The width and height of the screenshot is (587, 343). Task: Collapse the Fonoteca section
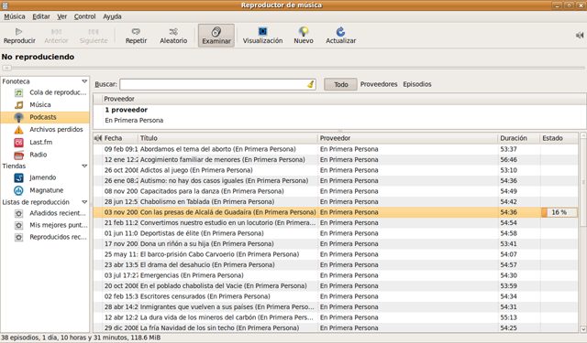[x=84, y=81]
